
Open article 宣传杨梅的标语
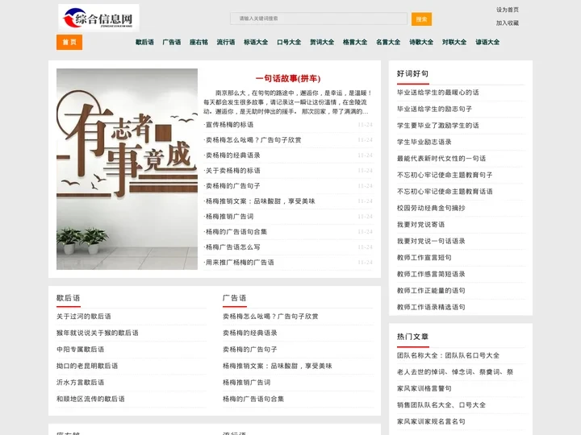tap(229, 125)
